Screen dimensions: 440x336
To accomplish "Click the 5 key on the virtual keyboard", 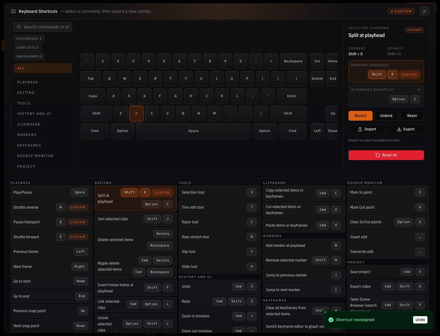I will (164, 61).
